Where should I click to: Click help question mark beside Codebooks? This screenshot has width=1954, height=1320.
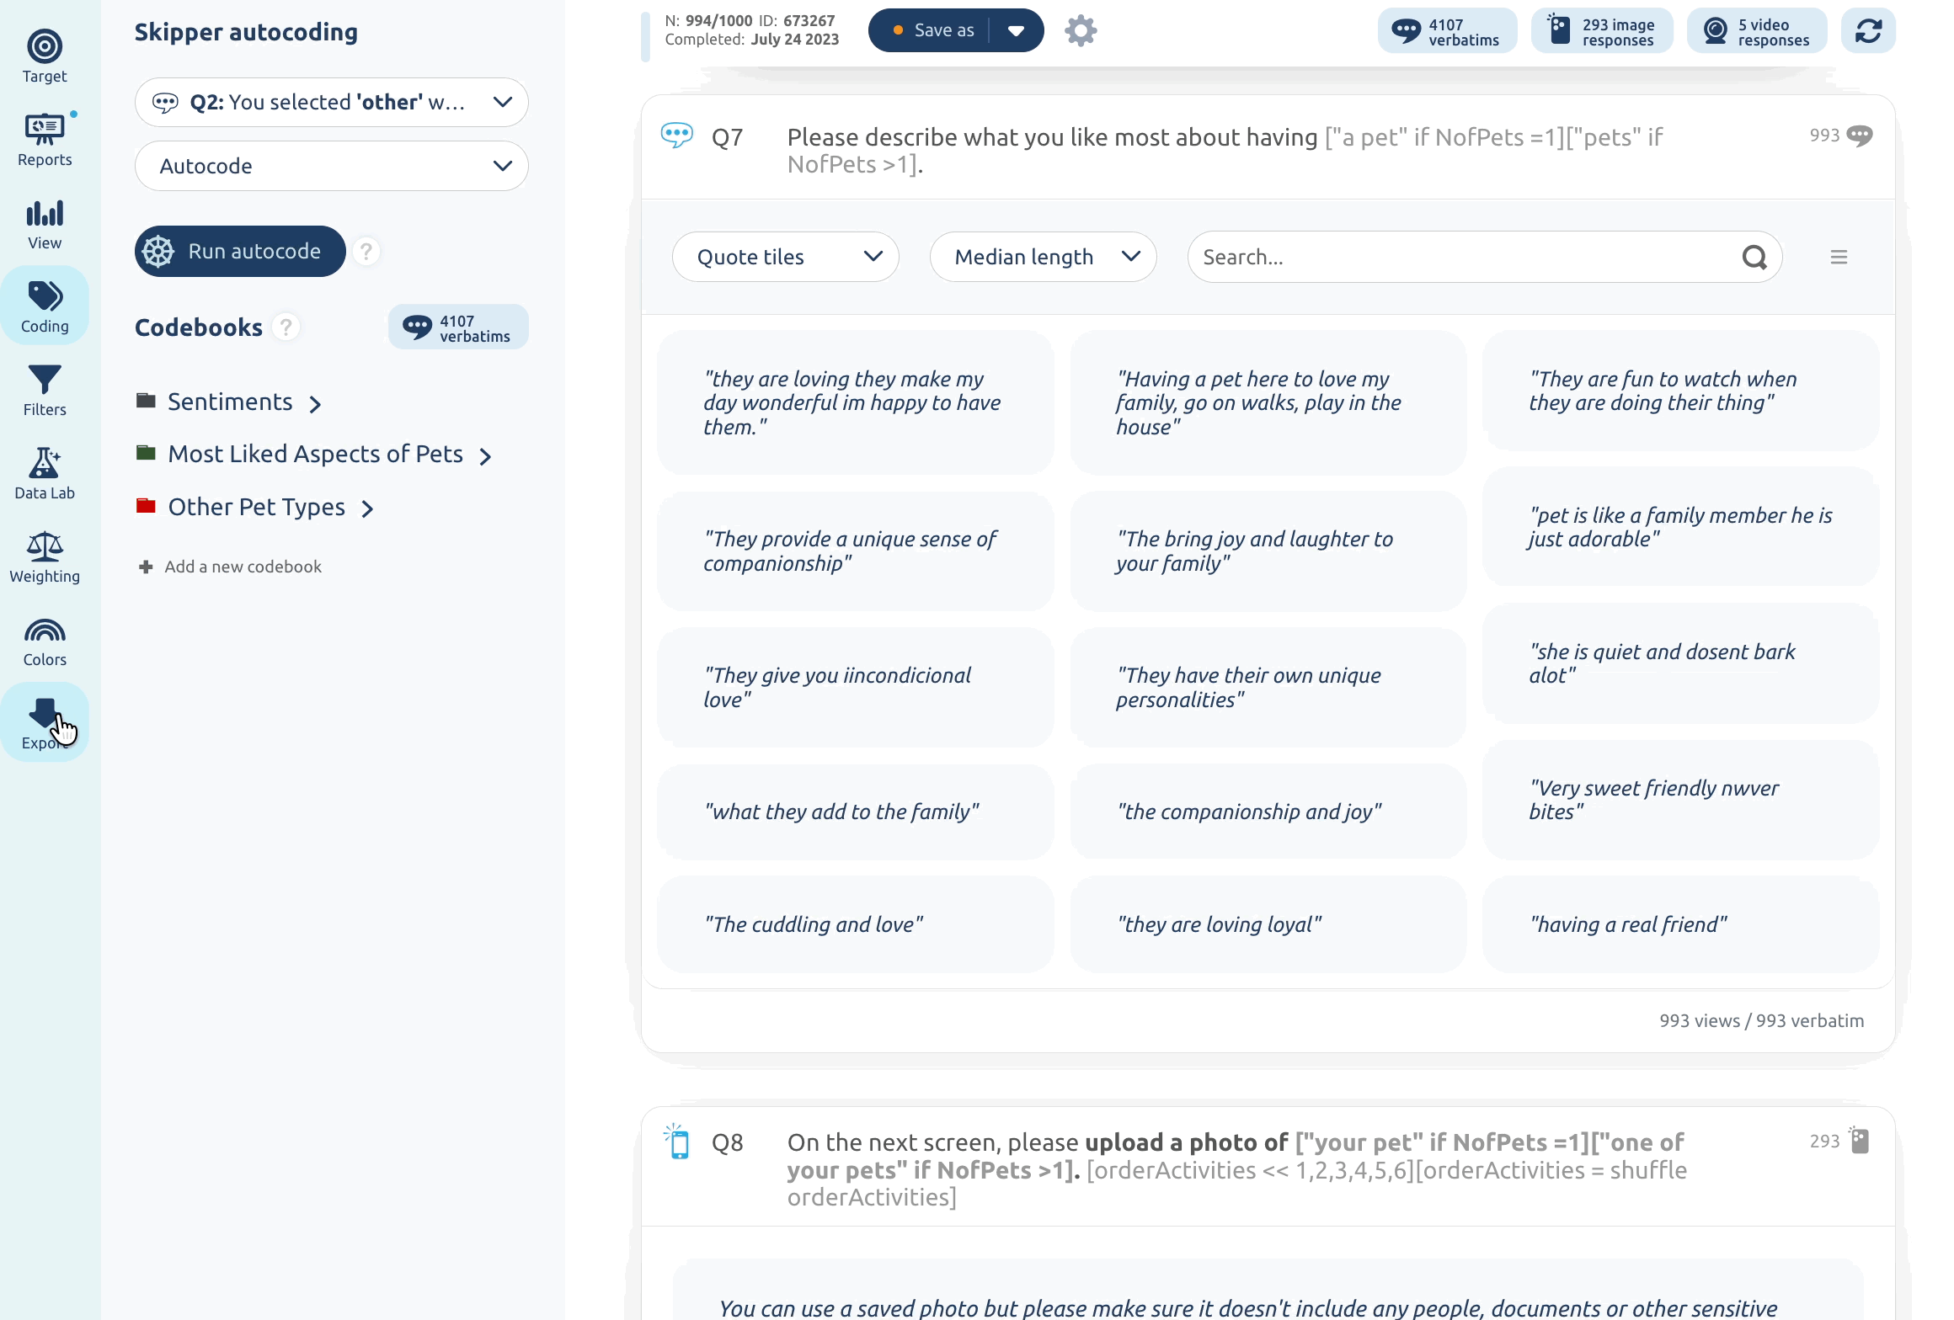286,327
